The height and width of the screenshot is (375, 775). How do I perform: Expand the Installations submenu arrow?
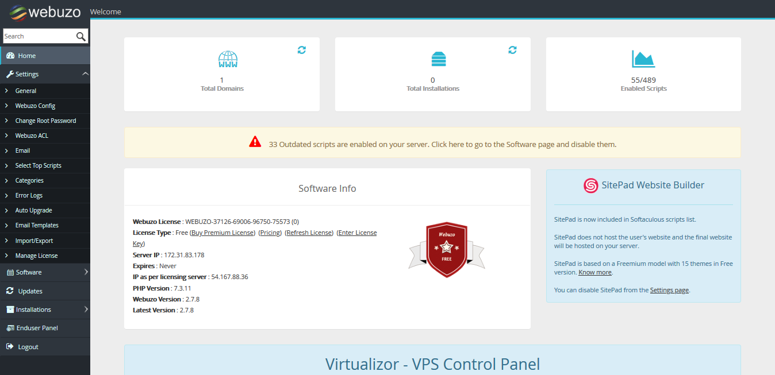[86, 310]
